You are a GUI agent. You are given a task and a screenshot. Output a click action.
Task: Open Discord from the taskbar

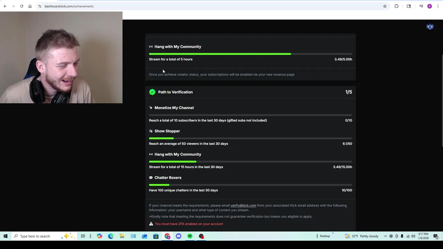pos(179,236)
